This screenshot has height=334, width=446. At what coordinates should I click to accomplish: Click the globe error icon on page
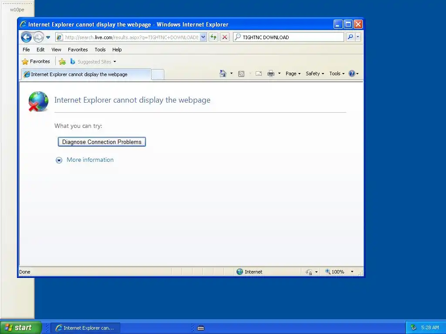(x=38, y=101)
